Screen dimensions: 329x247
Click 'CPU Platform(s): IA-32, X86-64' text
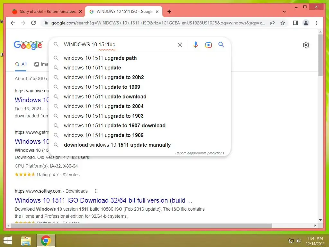[x=46, y=166]
